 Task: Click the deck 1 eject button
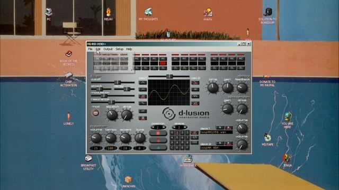pos(220,128)
